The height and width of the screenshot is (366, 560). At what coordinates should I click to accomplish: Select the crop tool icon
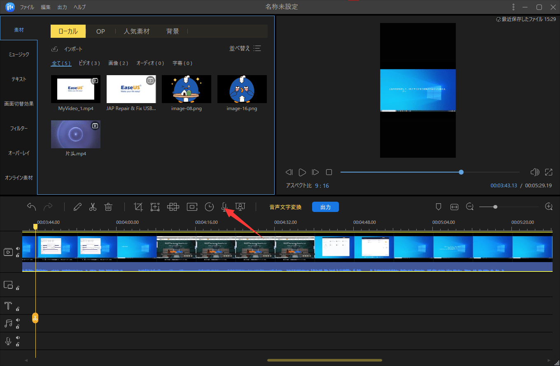tap(138, 207)
